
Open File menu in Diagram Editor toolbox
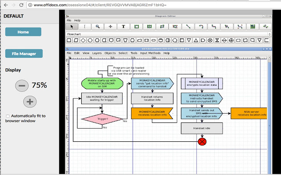point(69,21)
